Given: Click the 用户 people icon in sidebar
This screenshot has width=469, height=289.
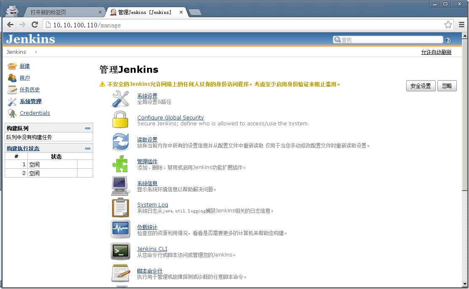Looking at the screenshot, I should click(12, 78).
